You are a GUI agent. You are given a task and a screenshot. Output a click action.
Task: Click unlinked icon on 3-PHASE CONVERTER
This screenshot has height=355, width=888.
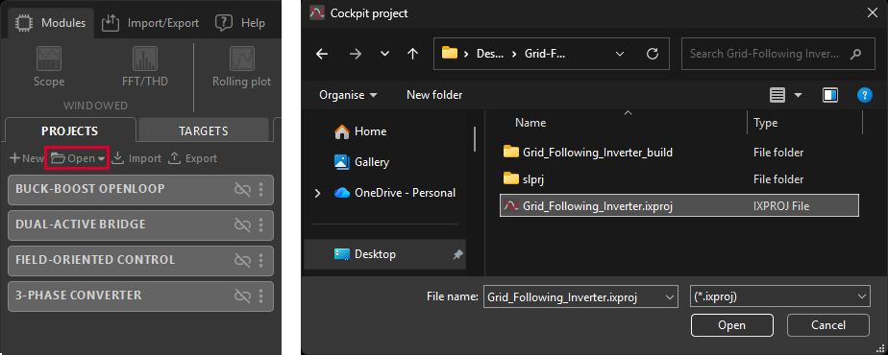point(242,296)
